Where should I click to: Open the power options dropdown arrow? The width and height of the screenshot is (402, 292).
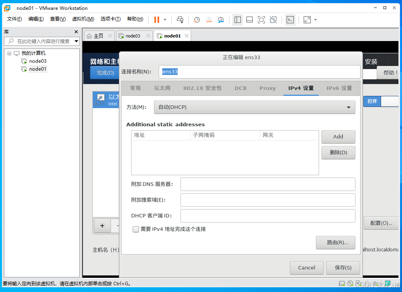pos(165,20)
